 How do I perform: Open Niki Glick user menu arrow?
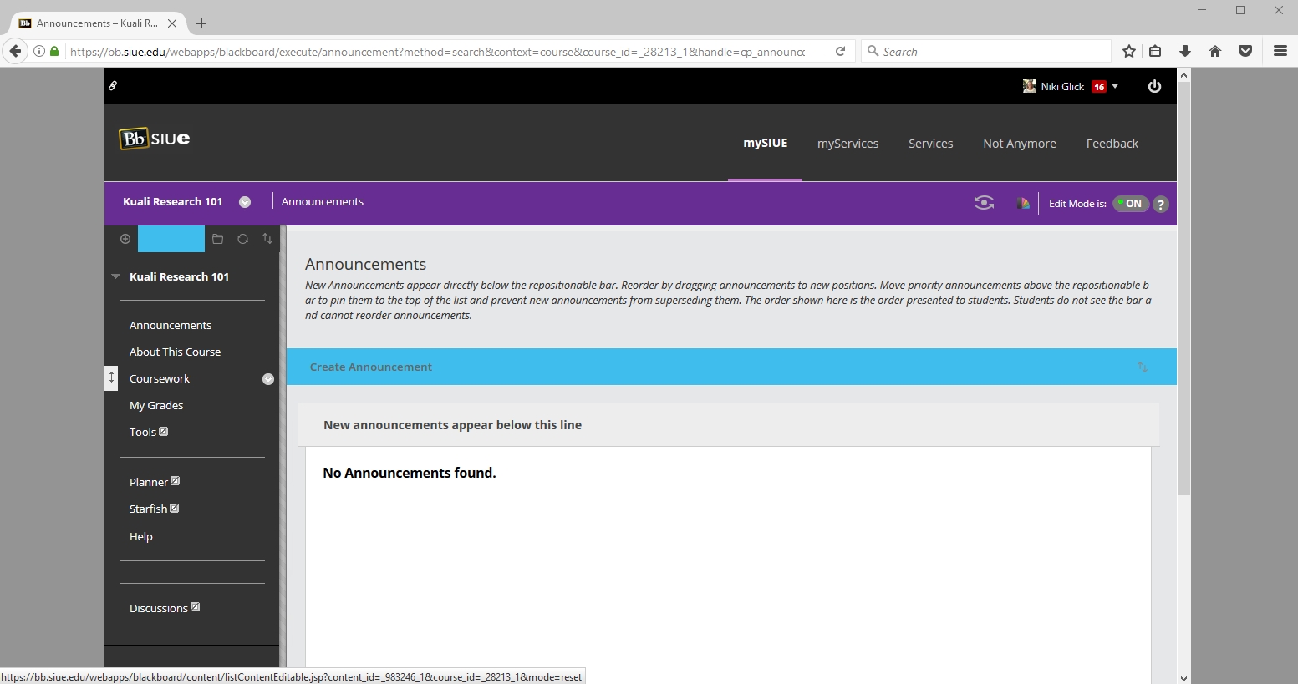click(1115, 86)
